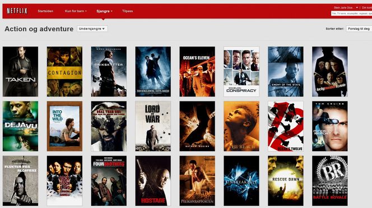Open the Four Brothers poster
The width and height of the screenshot is (372, 208).
(109, 181)
